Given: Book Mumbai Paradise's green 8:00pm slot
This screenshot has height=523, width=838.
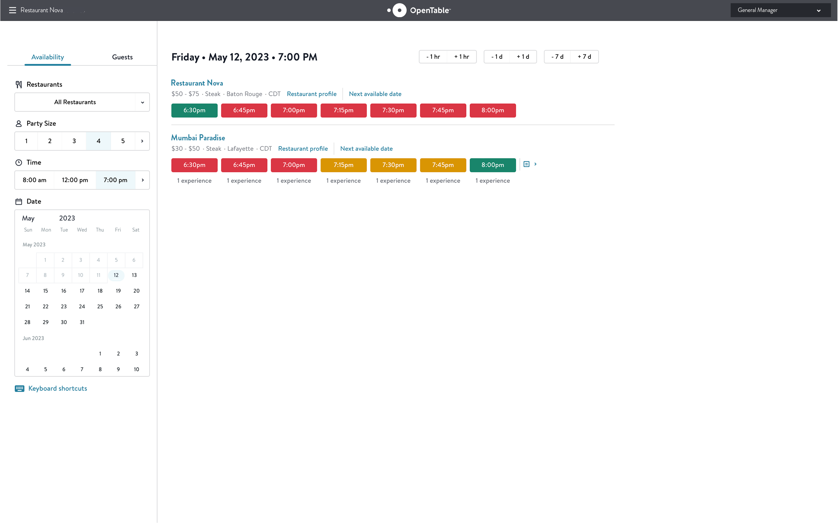Looking at the screenshot, I should coord(493,165).
